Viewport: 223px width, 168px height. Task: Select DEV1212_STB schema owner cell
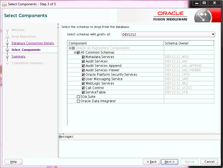click(189, 92)
